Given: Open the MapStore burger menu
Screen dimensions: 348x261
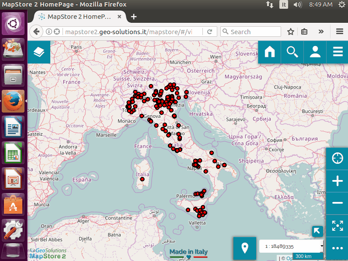Looking at the screenshot, I should tap(338, 52).
